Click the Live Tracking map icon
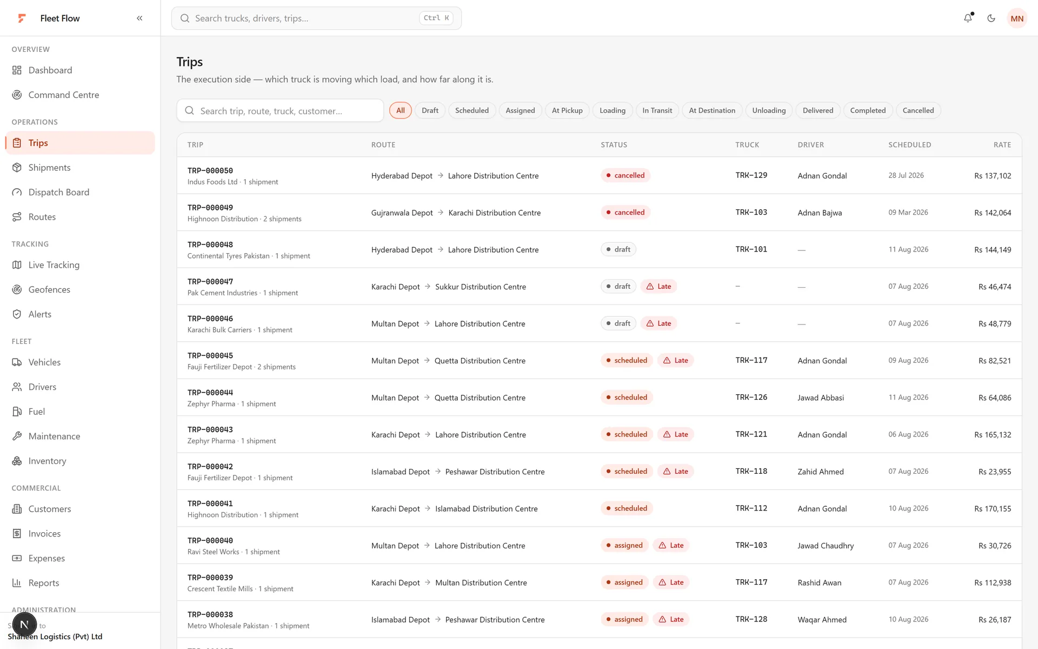The height and width of the screenshot is (649, 1038). point(17,265)
